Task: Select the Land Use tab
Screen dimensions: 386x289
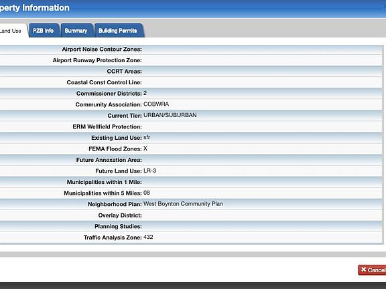Action: click(x=12, y=31)
